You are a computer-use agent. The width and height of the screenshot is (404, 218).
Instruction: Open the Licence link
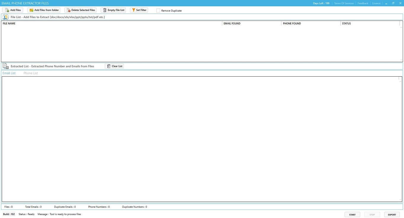[x=376, y=3]
